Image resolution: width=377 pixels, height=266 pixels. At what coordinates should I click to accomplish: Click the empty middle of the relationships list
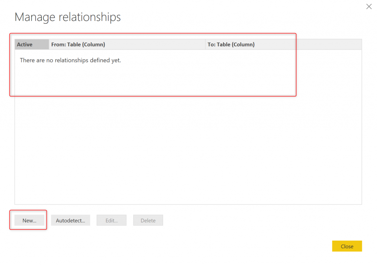[x=188, y=140]
